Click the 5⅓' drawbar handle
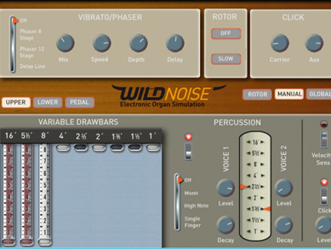The height and width of the screenshot is (249, 331). pyautogui.click(x=27, y=241)
